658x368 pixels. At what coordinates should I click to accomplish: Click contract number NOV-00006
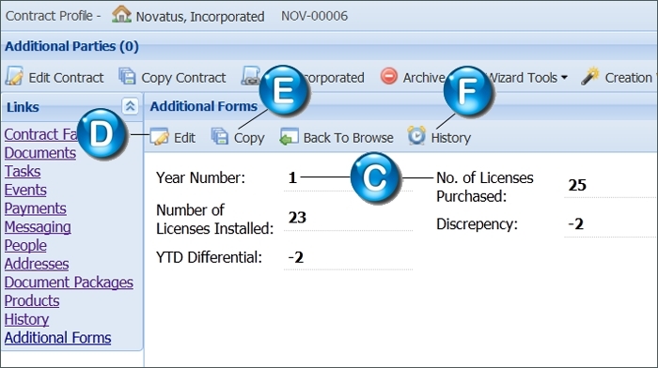tap(314, 16)
